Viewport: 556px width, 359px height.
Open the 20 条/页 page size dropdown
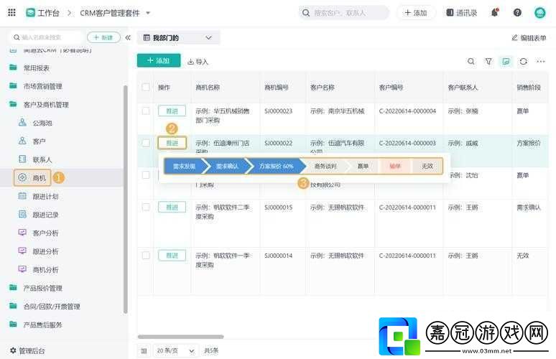pos(176,351)
